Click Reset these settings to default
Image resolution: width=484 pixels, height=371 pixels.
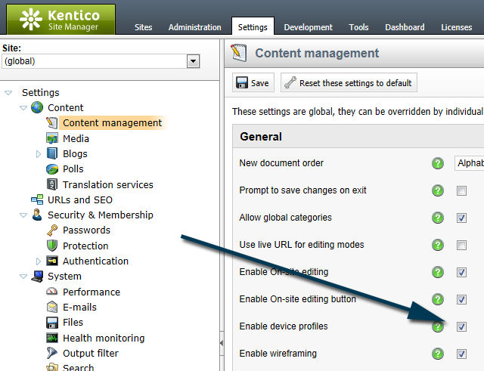(x=349, y=82)
